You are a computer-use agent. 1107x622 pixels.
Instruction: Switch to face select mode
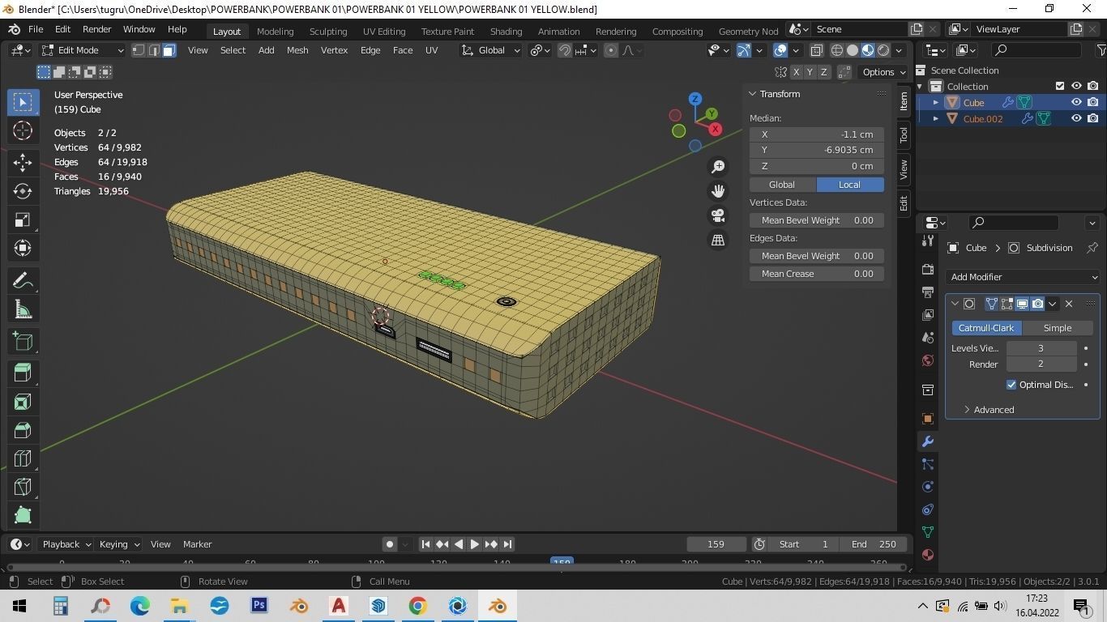coord(169,50)
